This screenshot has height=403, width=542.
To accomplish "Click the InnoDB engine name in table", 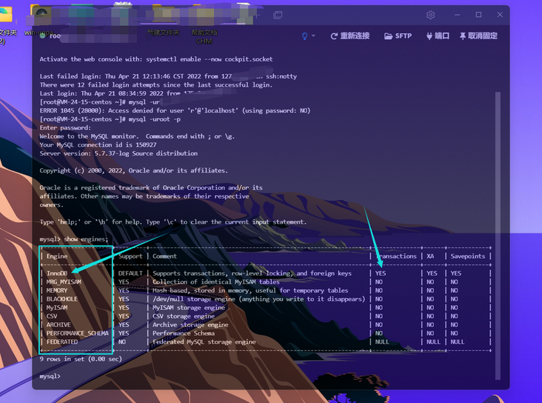I will point(57,273).
